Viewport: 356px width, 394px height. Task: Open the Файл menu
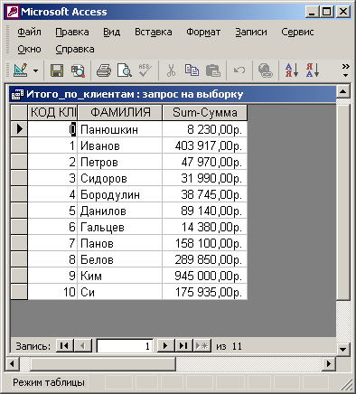[29, 32]
